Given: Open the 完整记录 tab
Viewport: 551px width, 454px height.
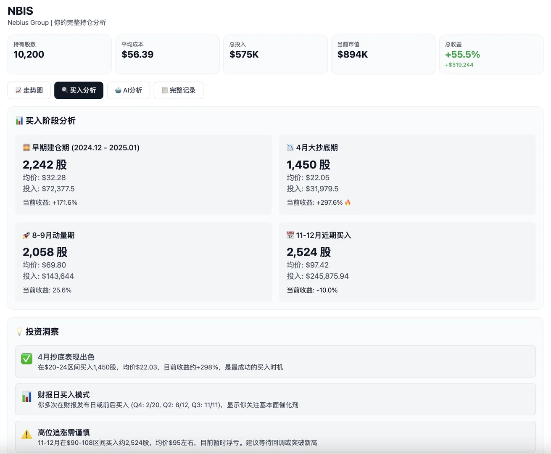Looking at the screenshot, I should 179,90.
